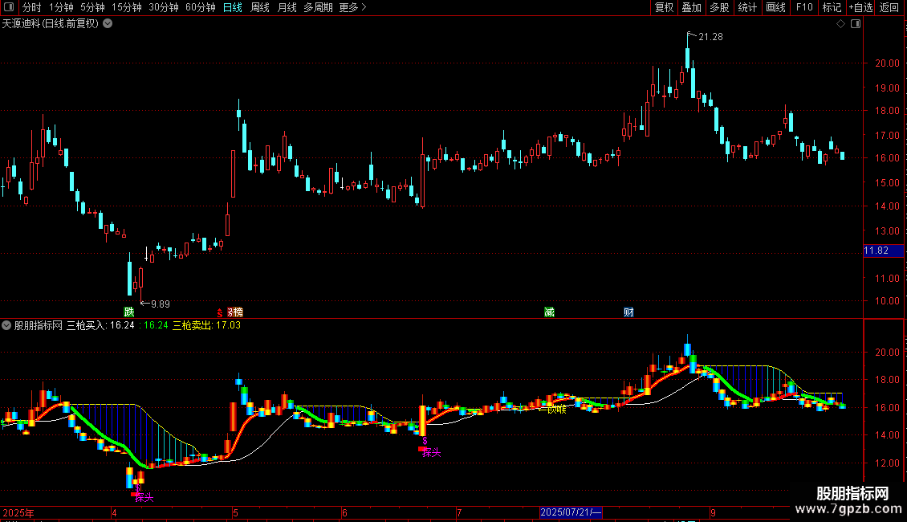The width and height of the screenshot is (907, 522).
Task: Switch to the 周线 weekly period
Action: point(260,7)
